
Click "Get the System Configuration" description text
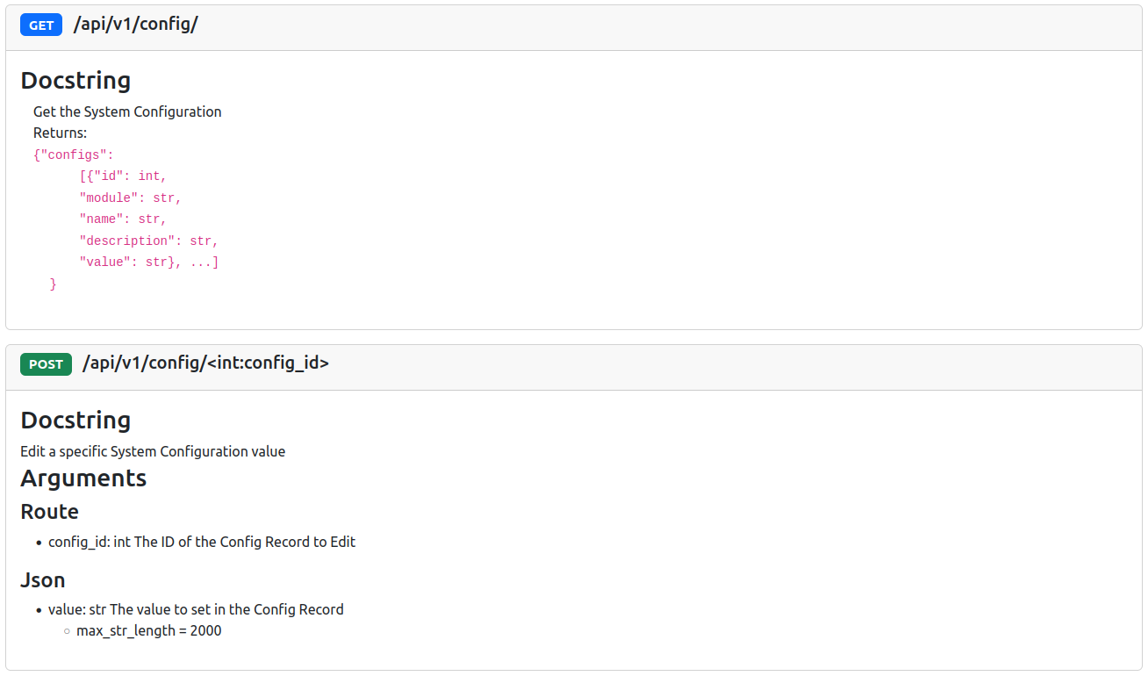(127, 111)
